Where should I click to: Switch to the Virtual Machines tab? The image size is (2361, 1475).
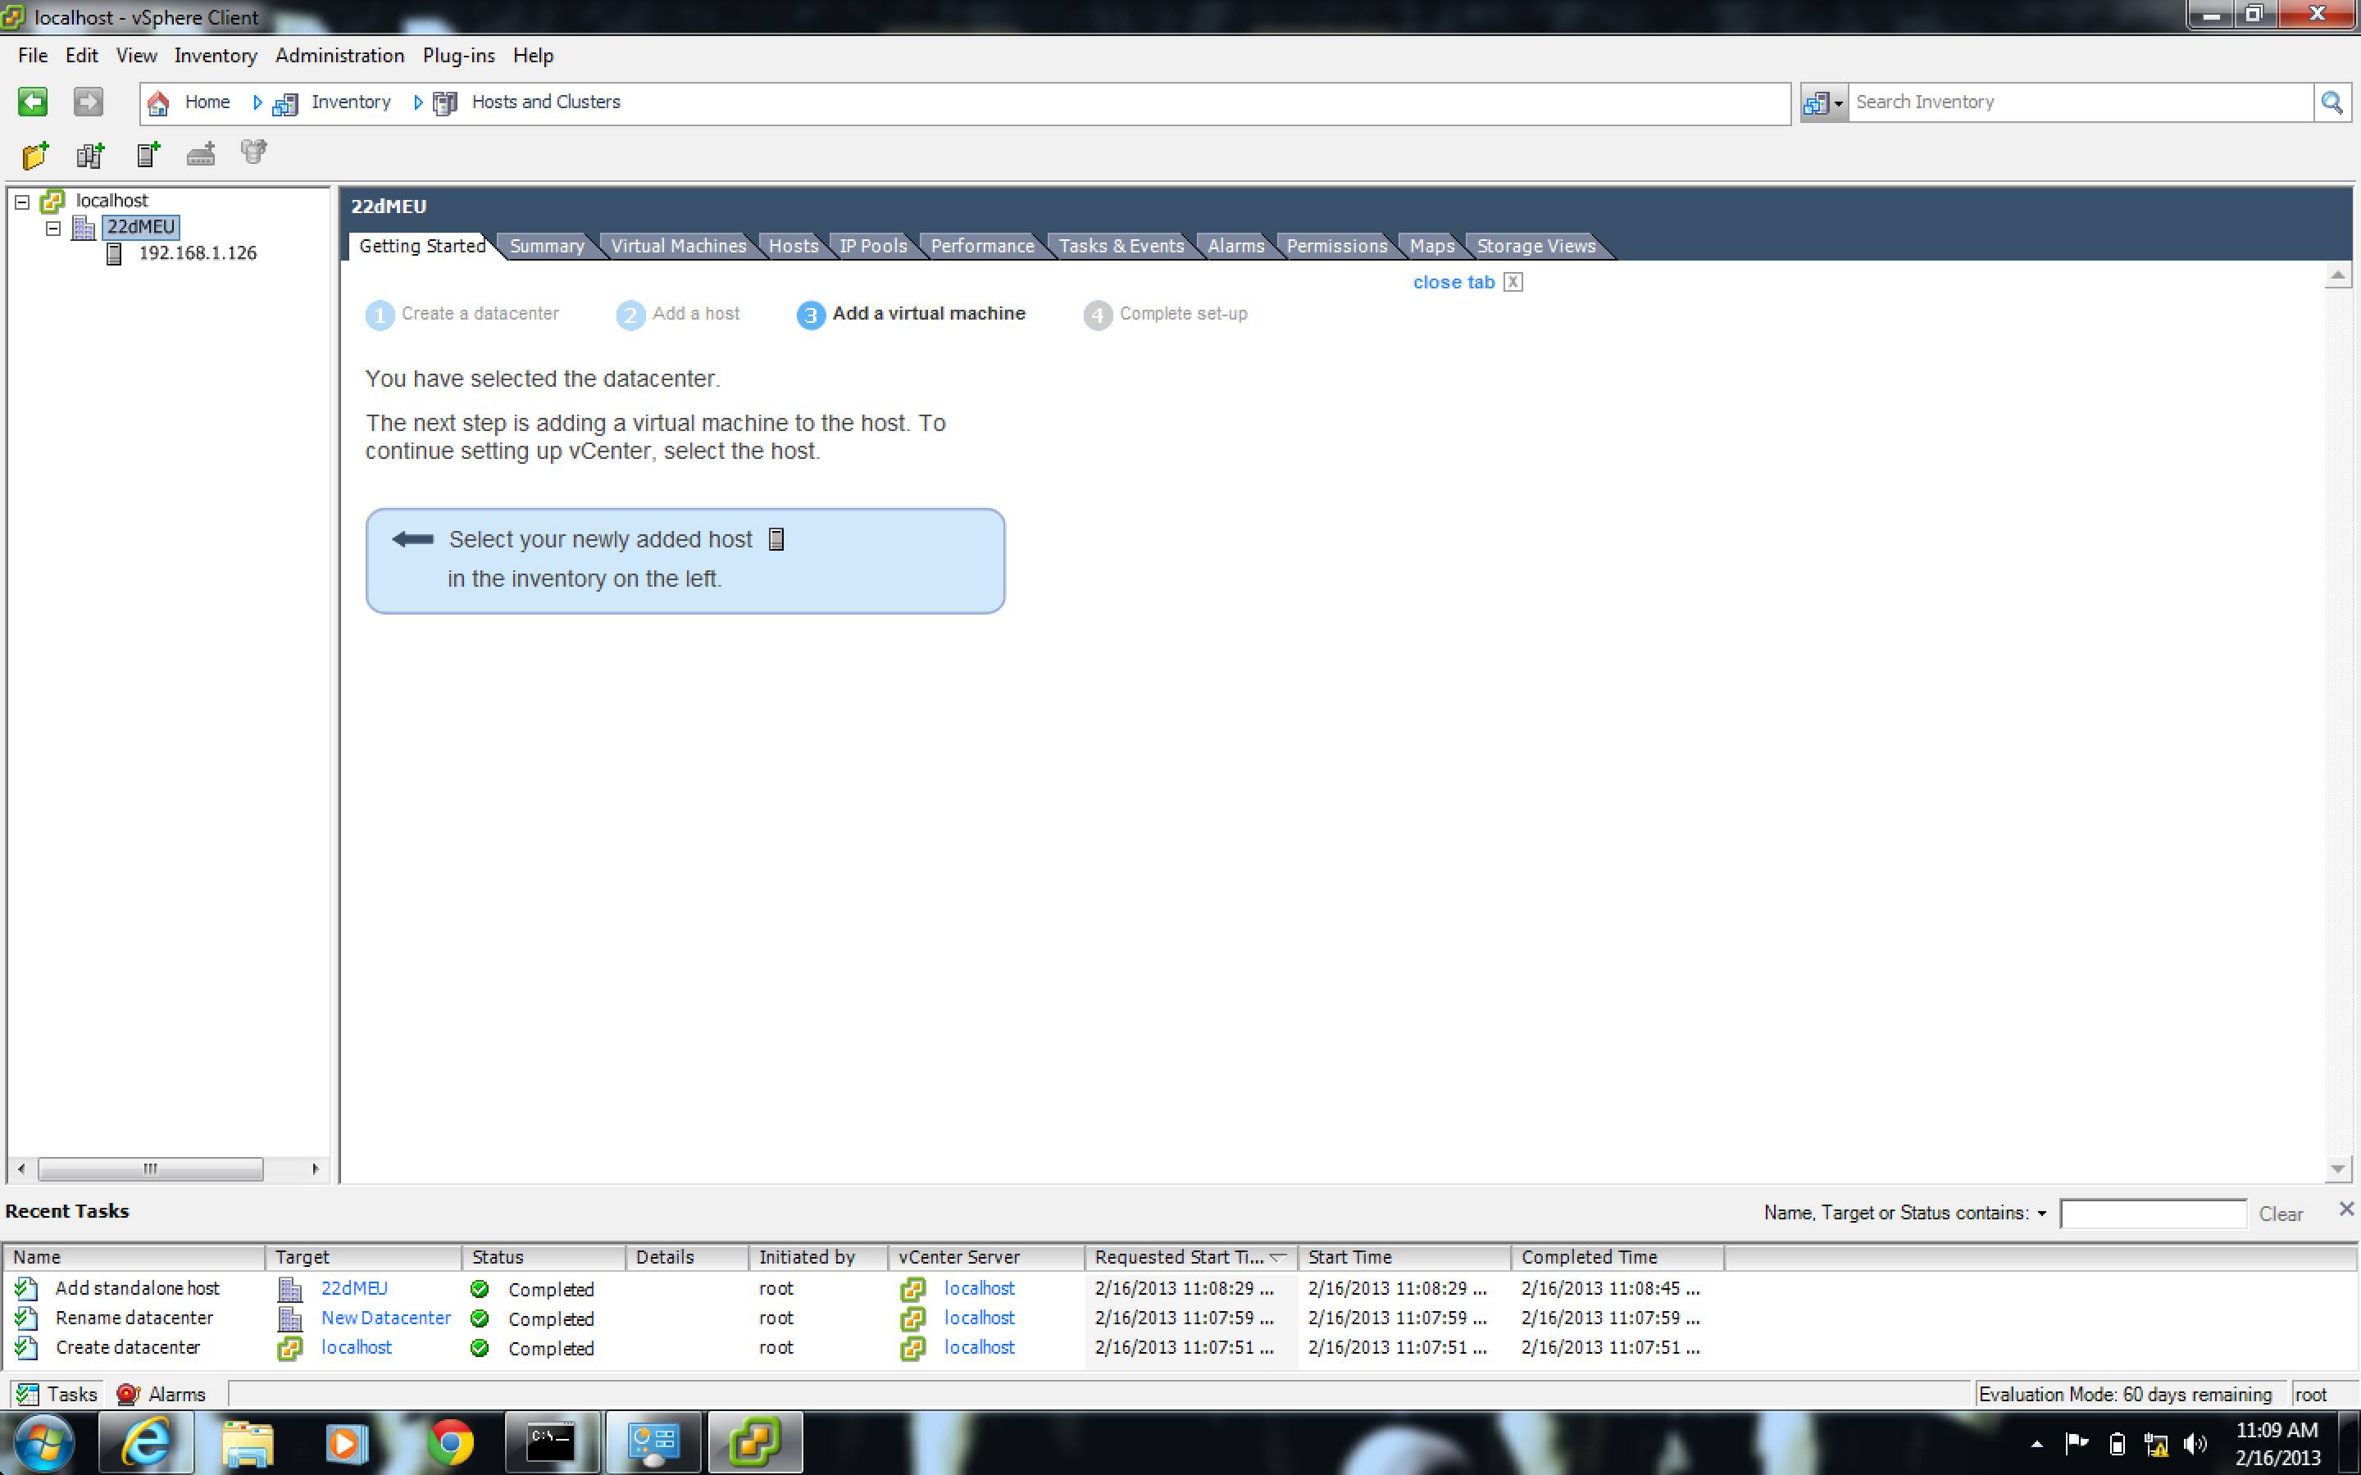coord(678,246)
